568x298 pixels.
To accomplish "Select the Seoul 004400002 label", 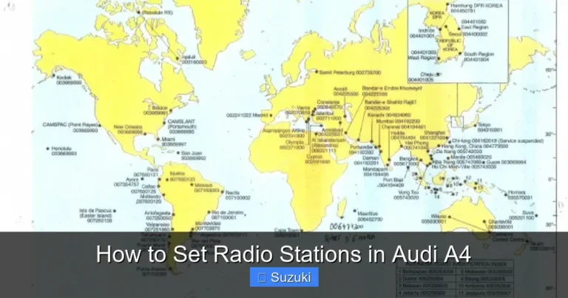I will coord(468,34).
